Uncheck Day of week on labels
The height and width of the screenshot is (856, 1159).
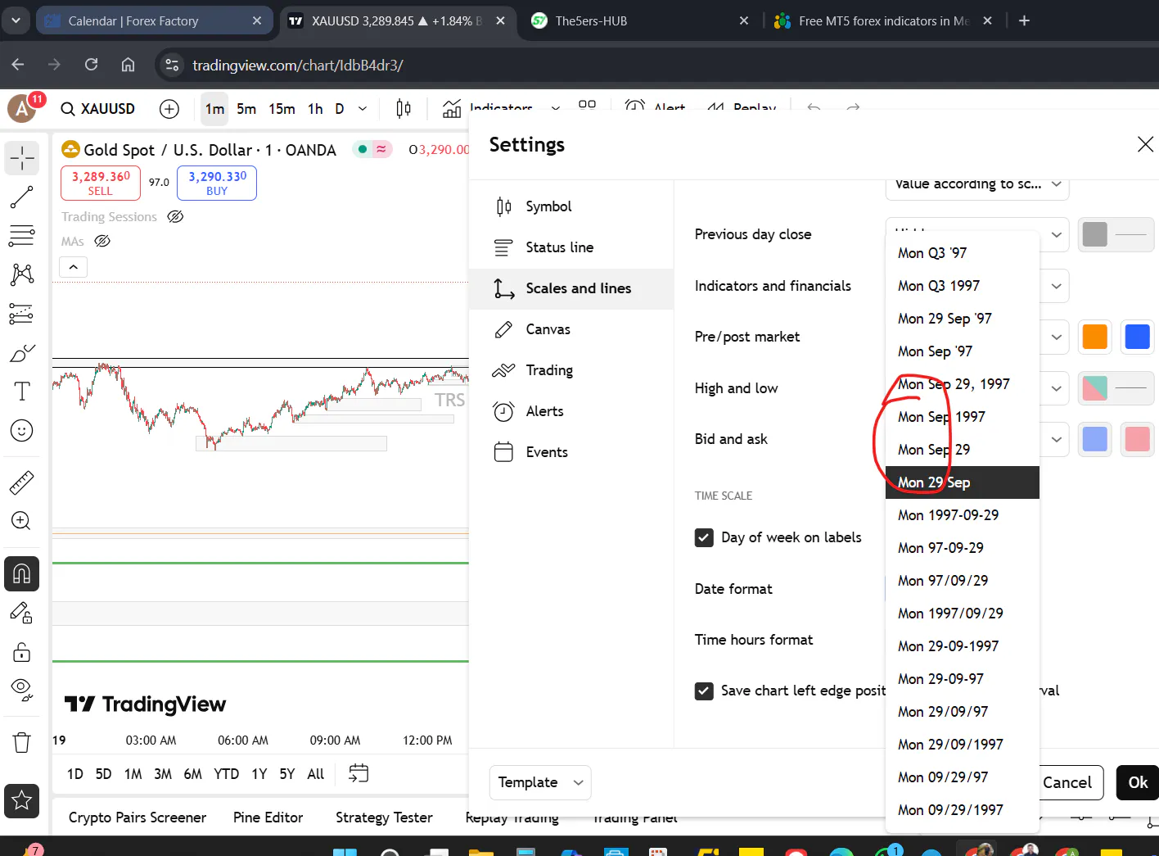pyautogui.click(x=704, y=537)
